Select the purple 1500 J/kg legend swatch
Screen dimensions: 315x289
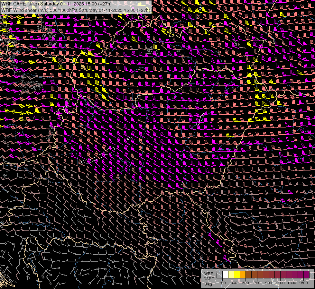pyautogui.click(x=306, y=275)
